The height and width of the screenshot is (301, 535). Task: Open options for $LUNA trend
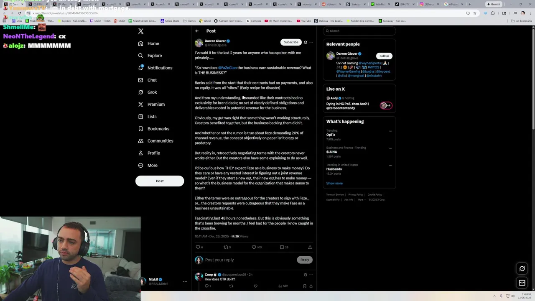pyautogui.click(x=390, y=148)
